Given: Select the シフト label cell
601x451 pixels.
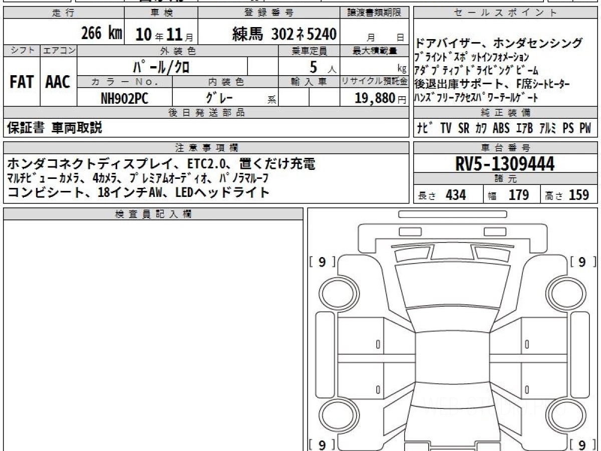Looking at the screenshot, I should tap(22, 51).
